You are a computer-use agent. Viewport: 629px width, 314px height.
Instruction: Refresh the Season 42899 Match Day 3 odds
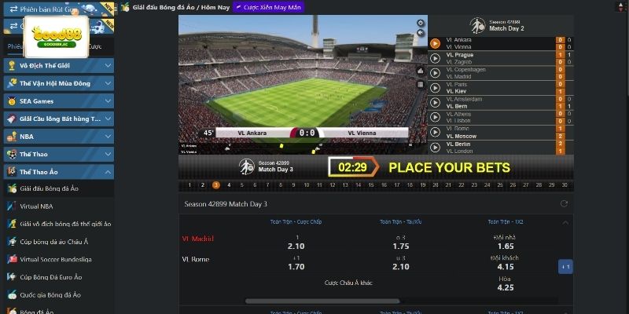pos(564,204)
